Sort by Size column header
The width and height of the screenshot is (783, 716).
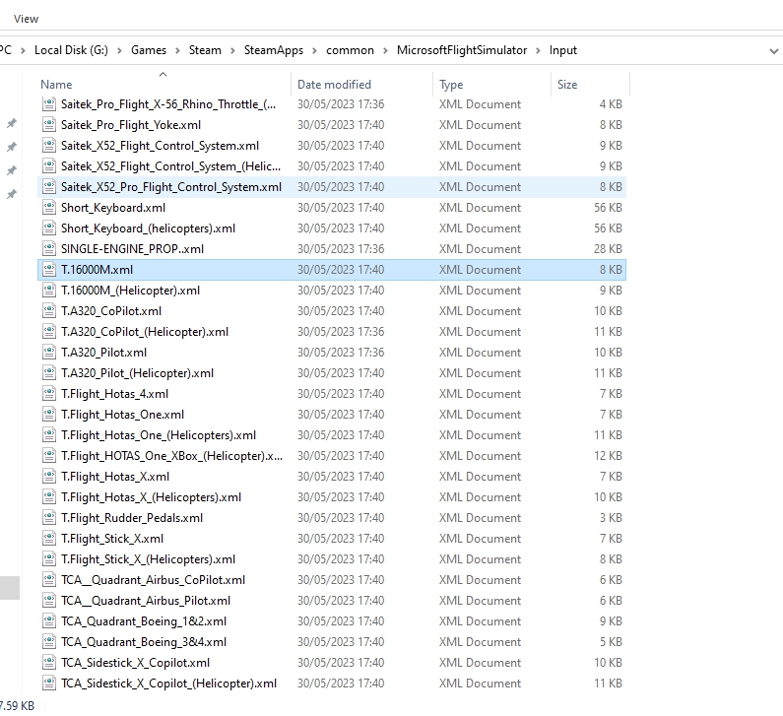(x=567, y=85)
